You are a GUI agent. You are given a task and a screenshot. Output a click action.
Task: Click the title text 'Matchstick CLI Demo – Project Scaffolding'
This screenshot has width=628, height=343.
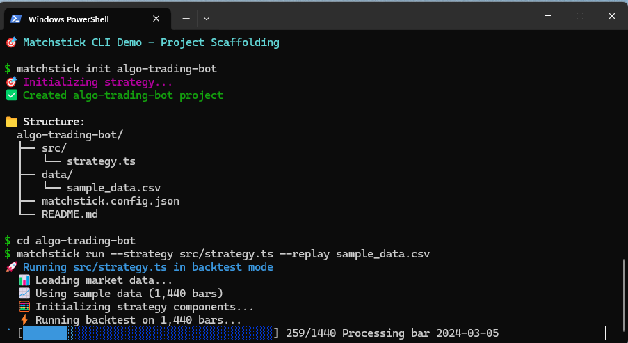(x=151, y=42)
